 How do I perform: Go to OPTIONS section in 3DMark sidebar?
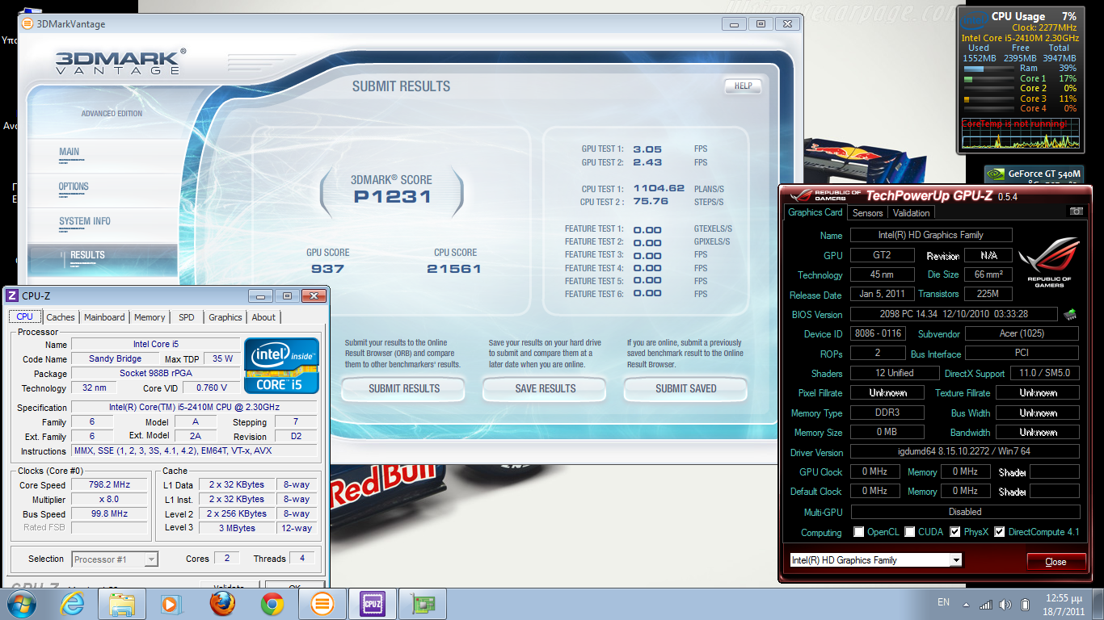102,191
